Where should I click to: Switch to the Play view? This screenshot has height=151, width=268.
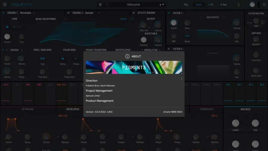coord(186,5)
